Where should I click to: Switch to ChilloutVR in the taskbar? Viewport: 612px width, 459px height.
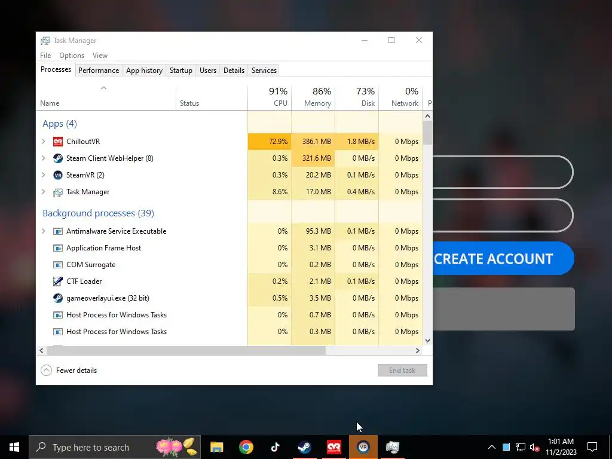click(x=333, y=447)
